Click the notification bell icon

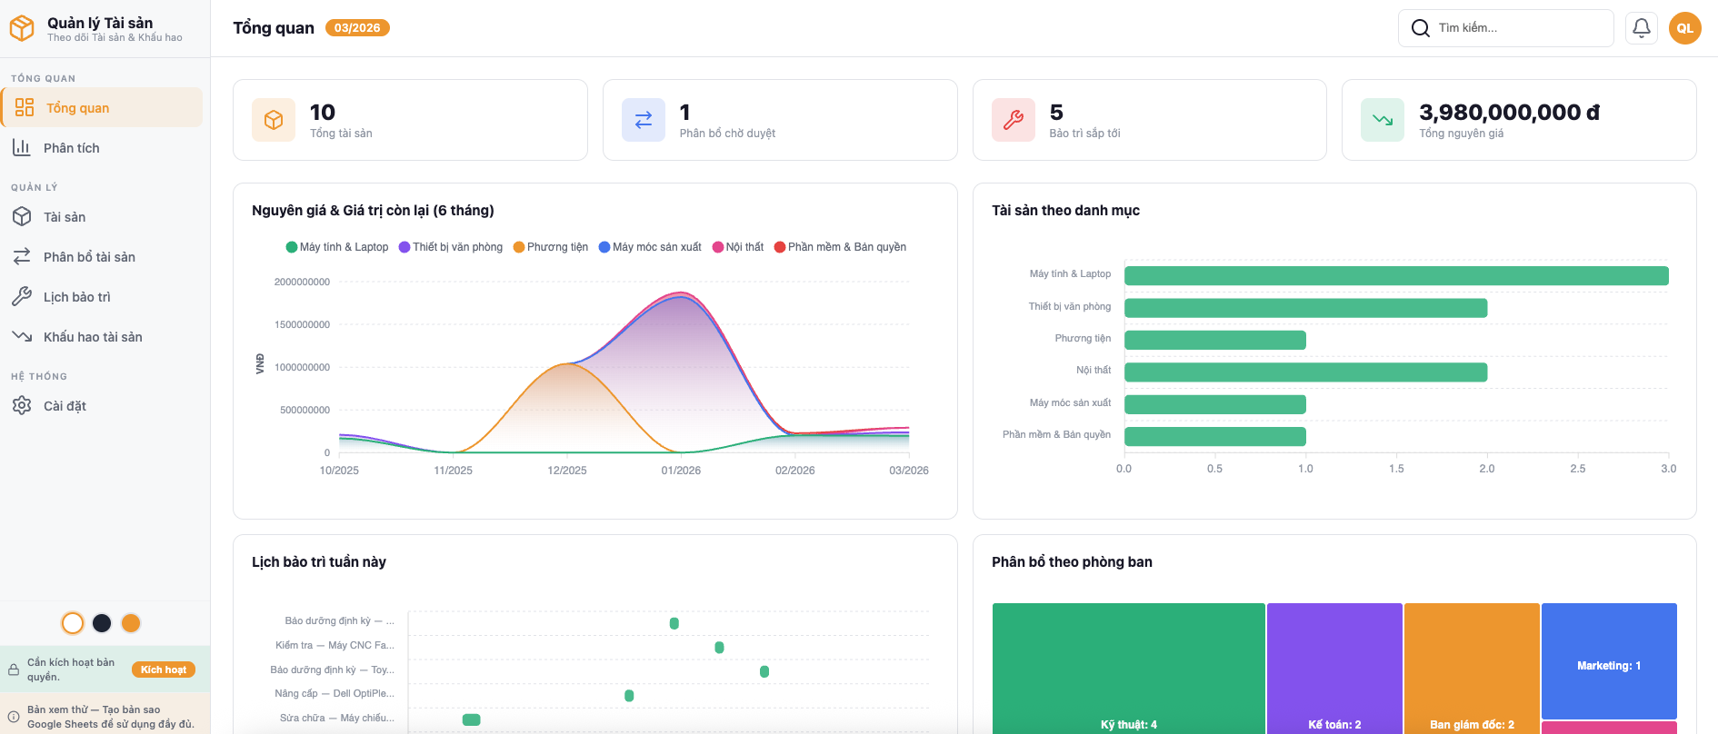tap(1641, 28)
